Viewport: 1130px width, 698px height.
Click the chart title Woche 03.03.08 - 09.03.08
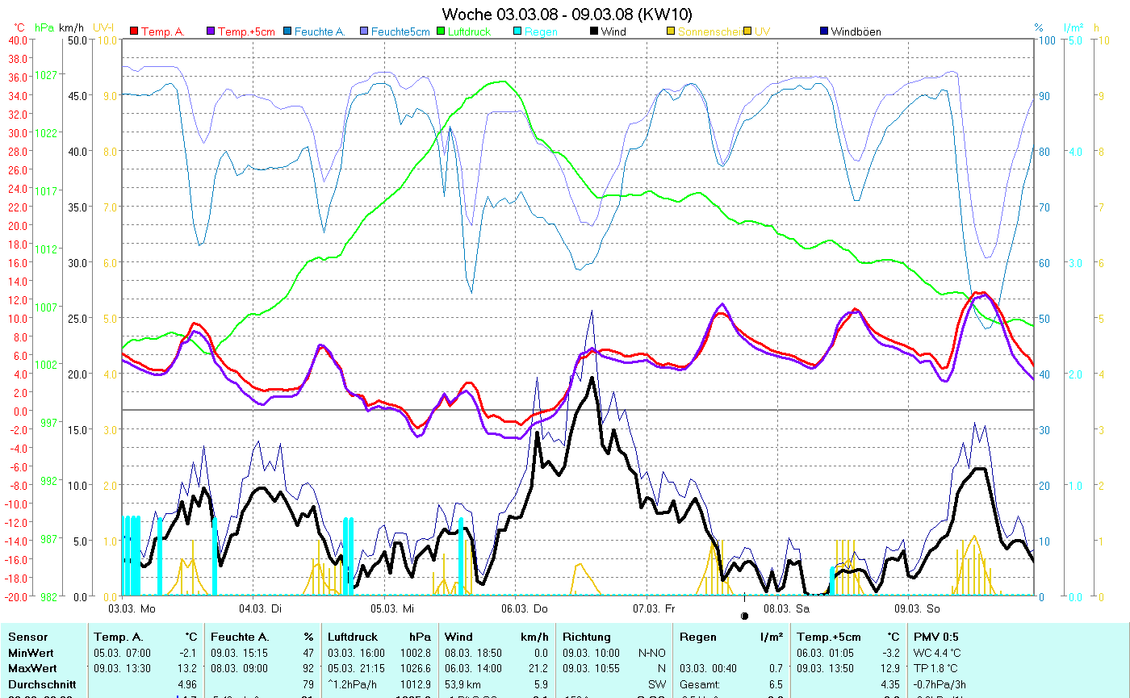coord(567,14)
